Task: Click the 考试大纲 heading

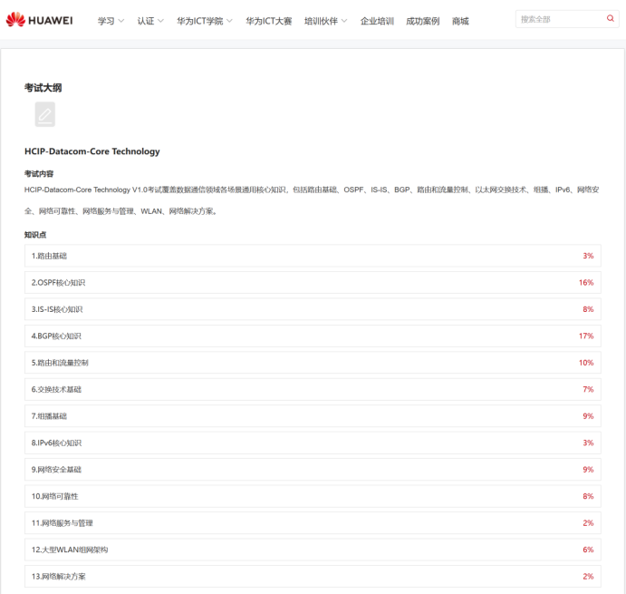Action: (43, 88)
